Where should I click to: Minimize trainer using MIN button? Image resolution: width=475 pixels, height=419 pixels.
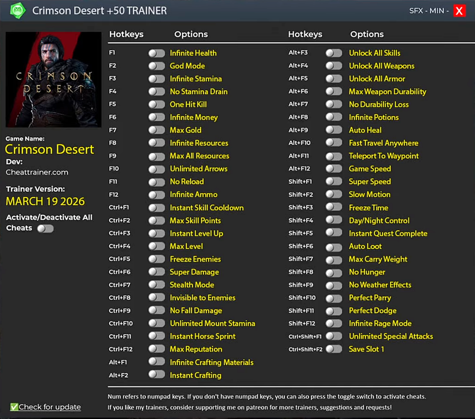[x=437, y=11]
